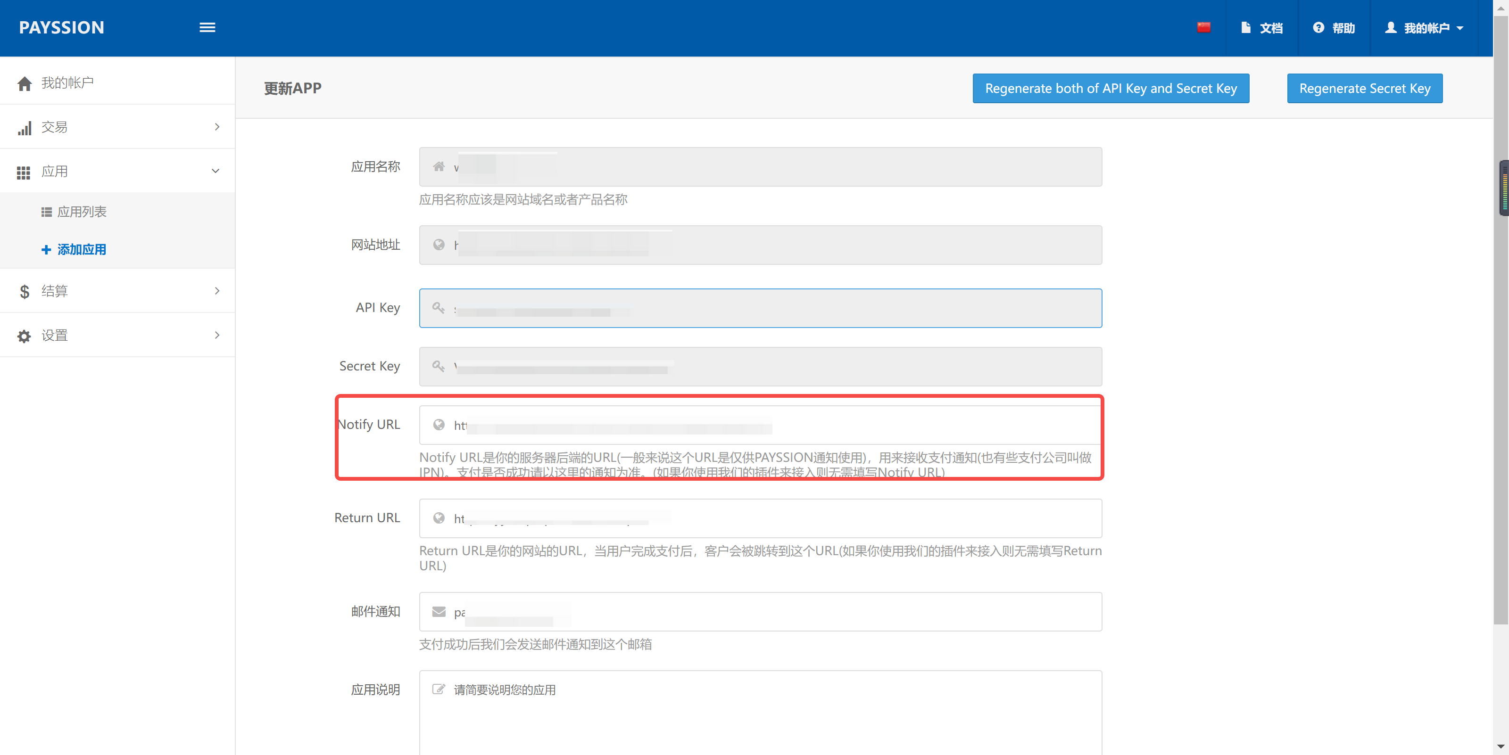The width and height of the screenshot is (1509, 755).
Task: Click chevron arrow on 设置 row
Action: click(217, 336)
